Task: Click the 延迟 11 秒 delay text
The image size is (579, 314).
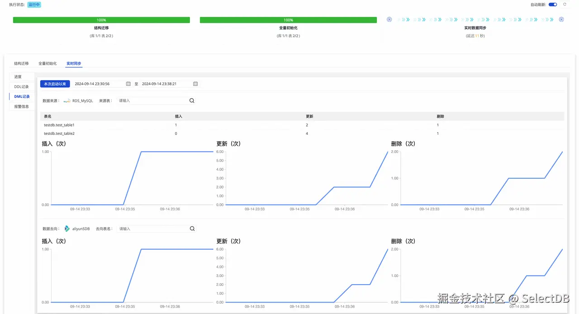Action: click(475, 36)
